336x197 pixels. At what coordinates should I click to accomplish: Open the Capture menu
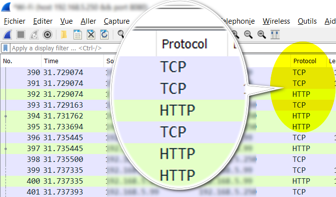[x=117, y=21]
